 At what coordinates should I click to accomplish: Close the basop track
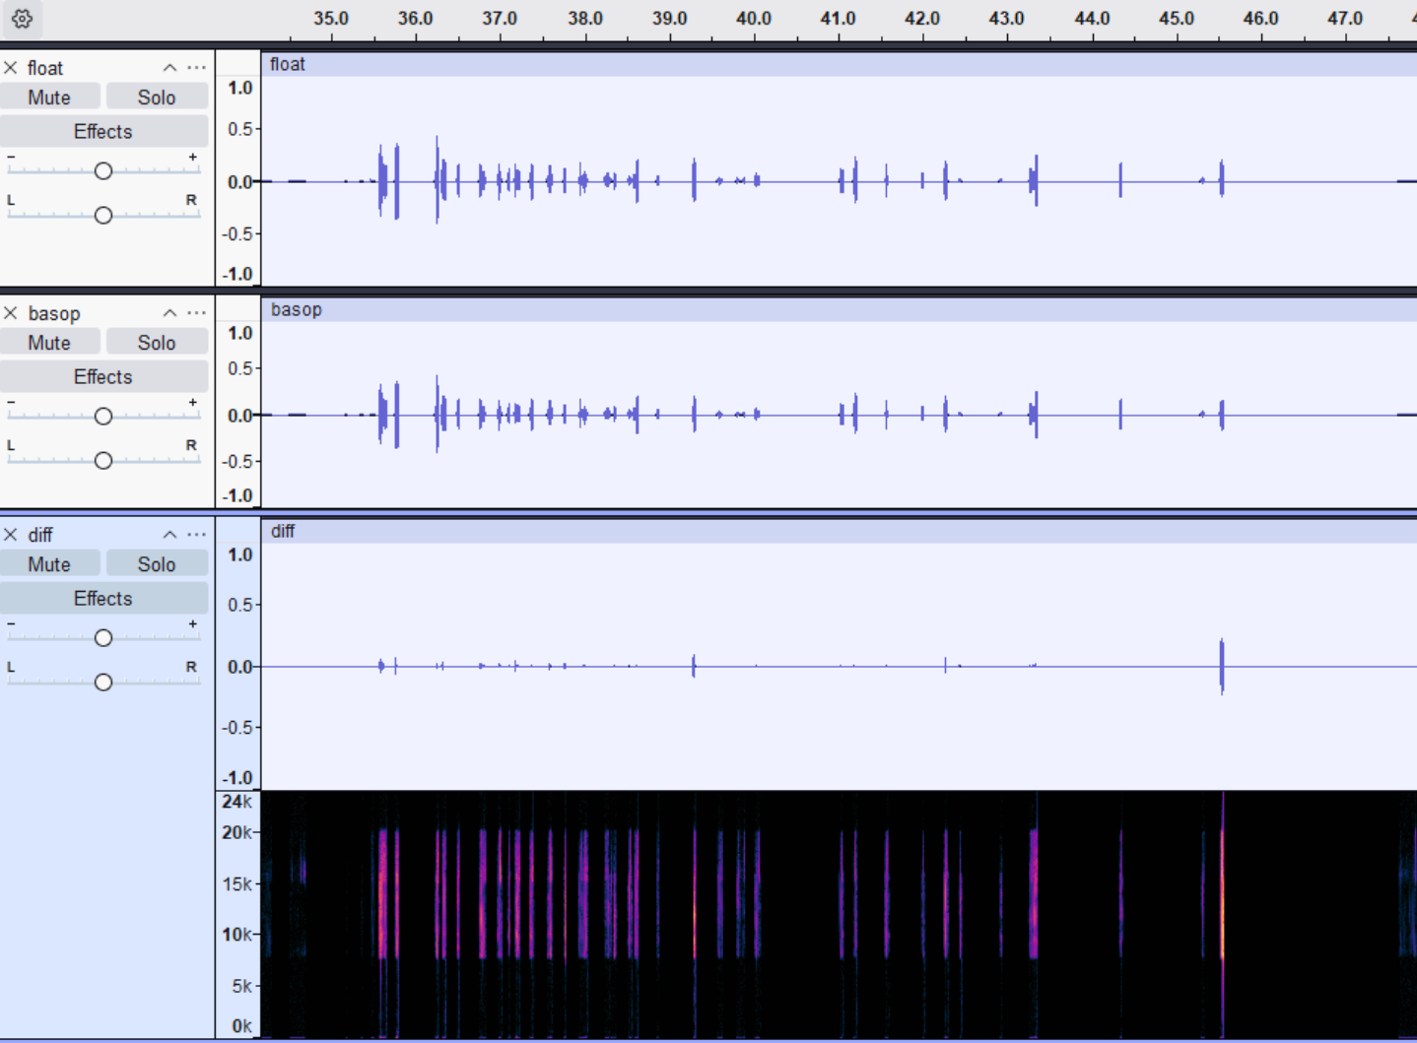click(x=11, y=313)
